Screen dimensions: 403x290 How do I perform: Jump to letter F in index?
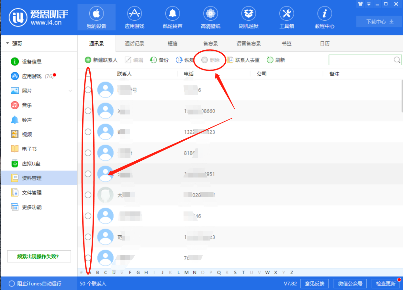[x=130, y=273]
